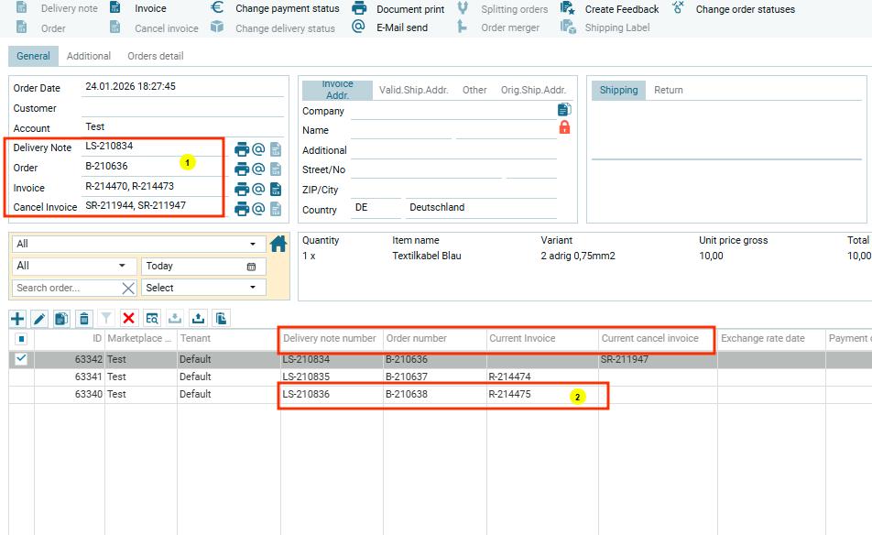Toggle the select-all checkbox in grid header

[21, 338]
